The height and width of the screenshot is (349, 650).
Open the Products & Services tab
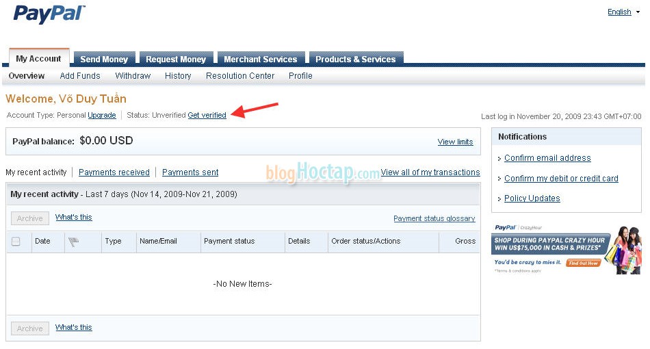356,60
